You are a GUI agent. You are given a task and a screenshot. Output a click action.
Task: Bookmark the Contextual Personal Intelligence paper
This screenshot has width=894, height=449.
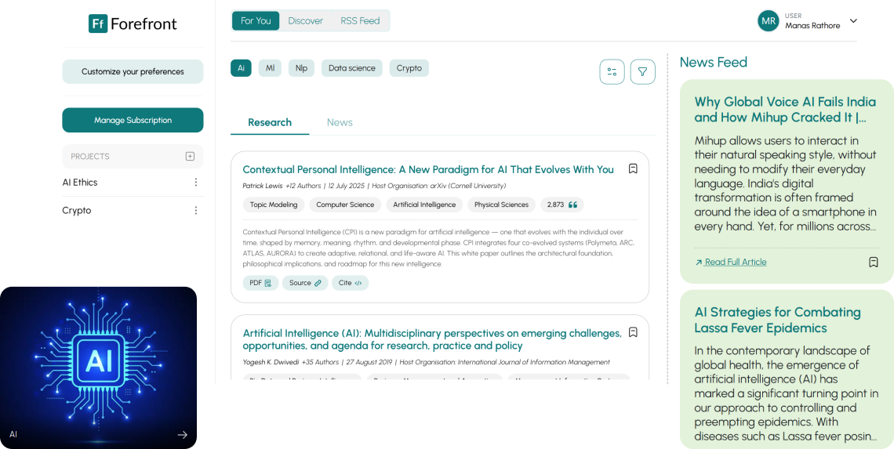click(x=633, y=169)
